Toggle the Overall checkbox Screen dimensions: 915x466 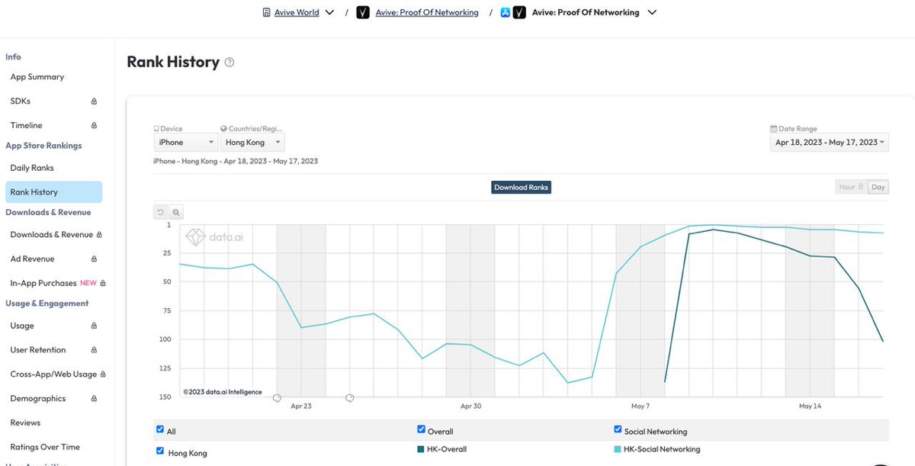(422, 429)
